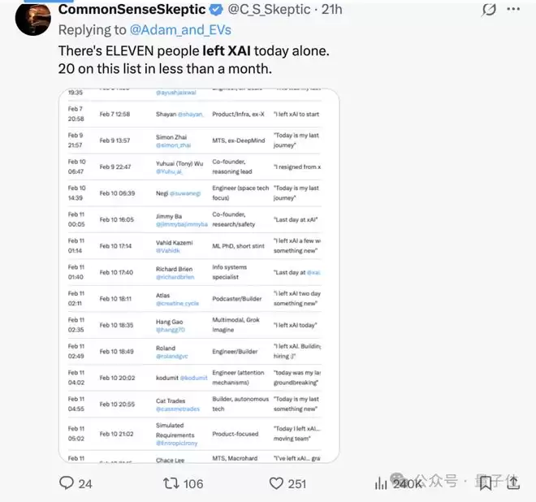Like the tweet with the heart icon
This screenshot has height=502, width=536.
click(x=277, y=483)
